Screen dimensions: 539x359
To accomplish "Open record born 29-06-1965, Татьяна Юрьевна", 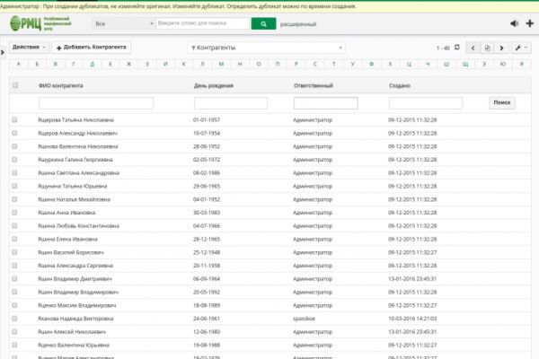I will [x=73, y=186].
